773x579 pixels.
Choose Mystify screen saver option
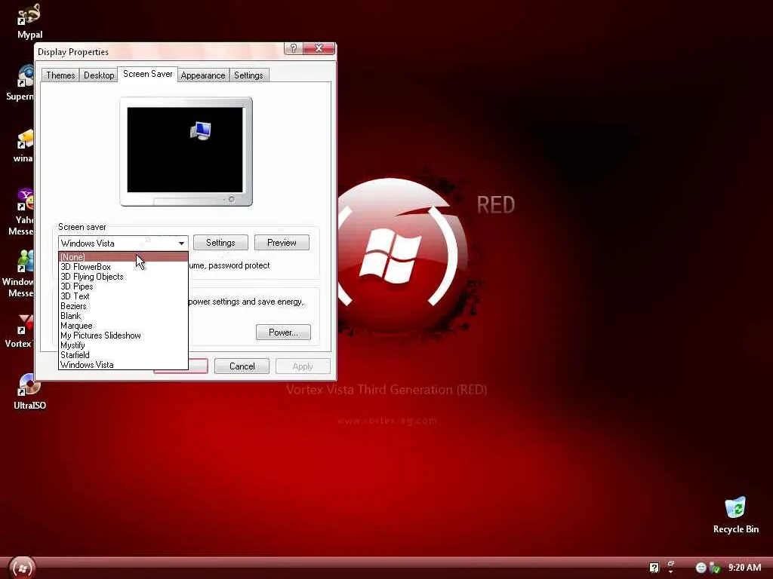click(123, 345)
